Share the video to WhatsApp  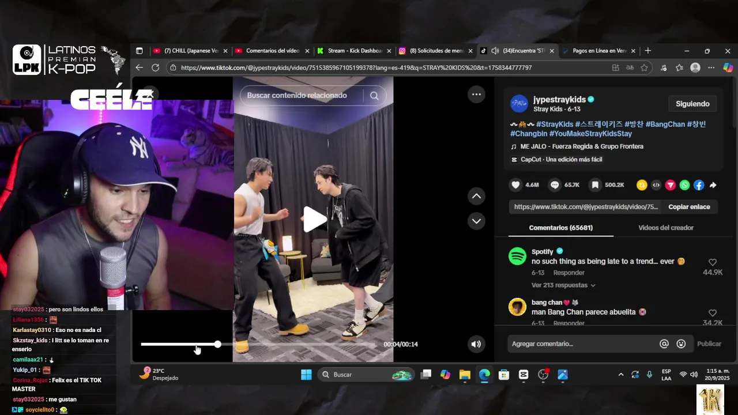point(684,185)
